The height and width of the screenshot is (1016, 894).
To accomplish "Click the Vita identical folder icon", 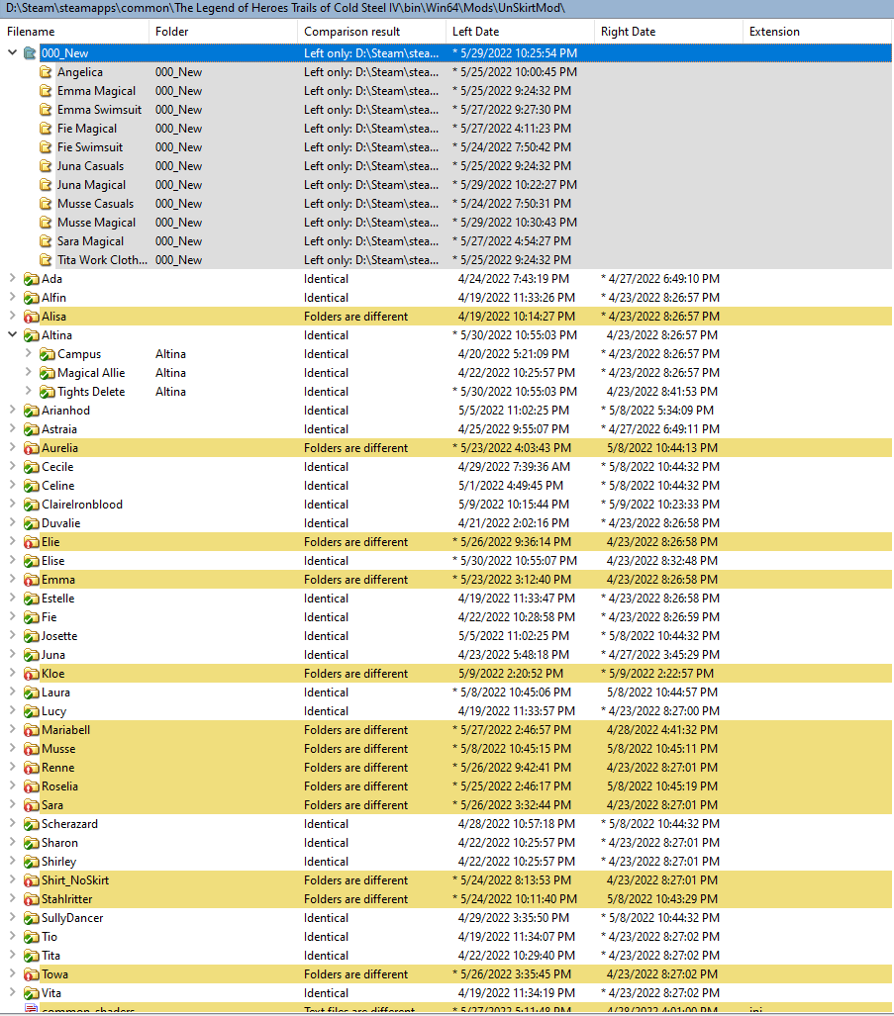I will click(x=31, y=993).
